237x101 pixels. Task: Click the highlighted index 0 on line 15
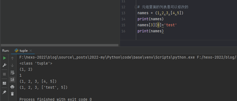pyautogui.click(x=158, y=25)
